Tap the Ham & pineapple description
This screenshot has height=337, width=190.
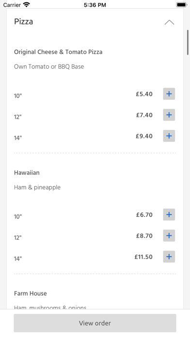coord(37,187)
